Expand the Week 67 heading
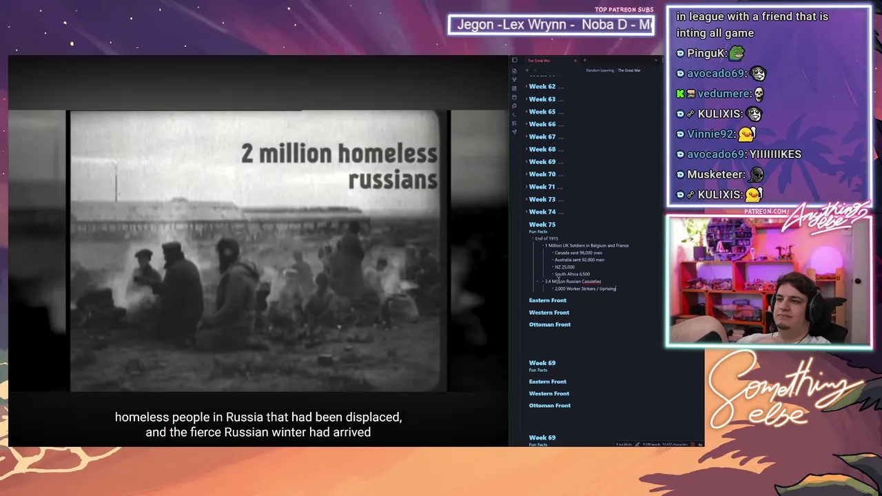 [x=526, y=136]
